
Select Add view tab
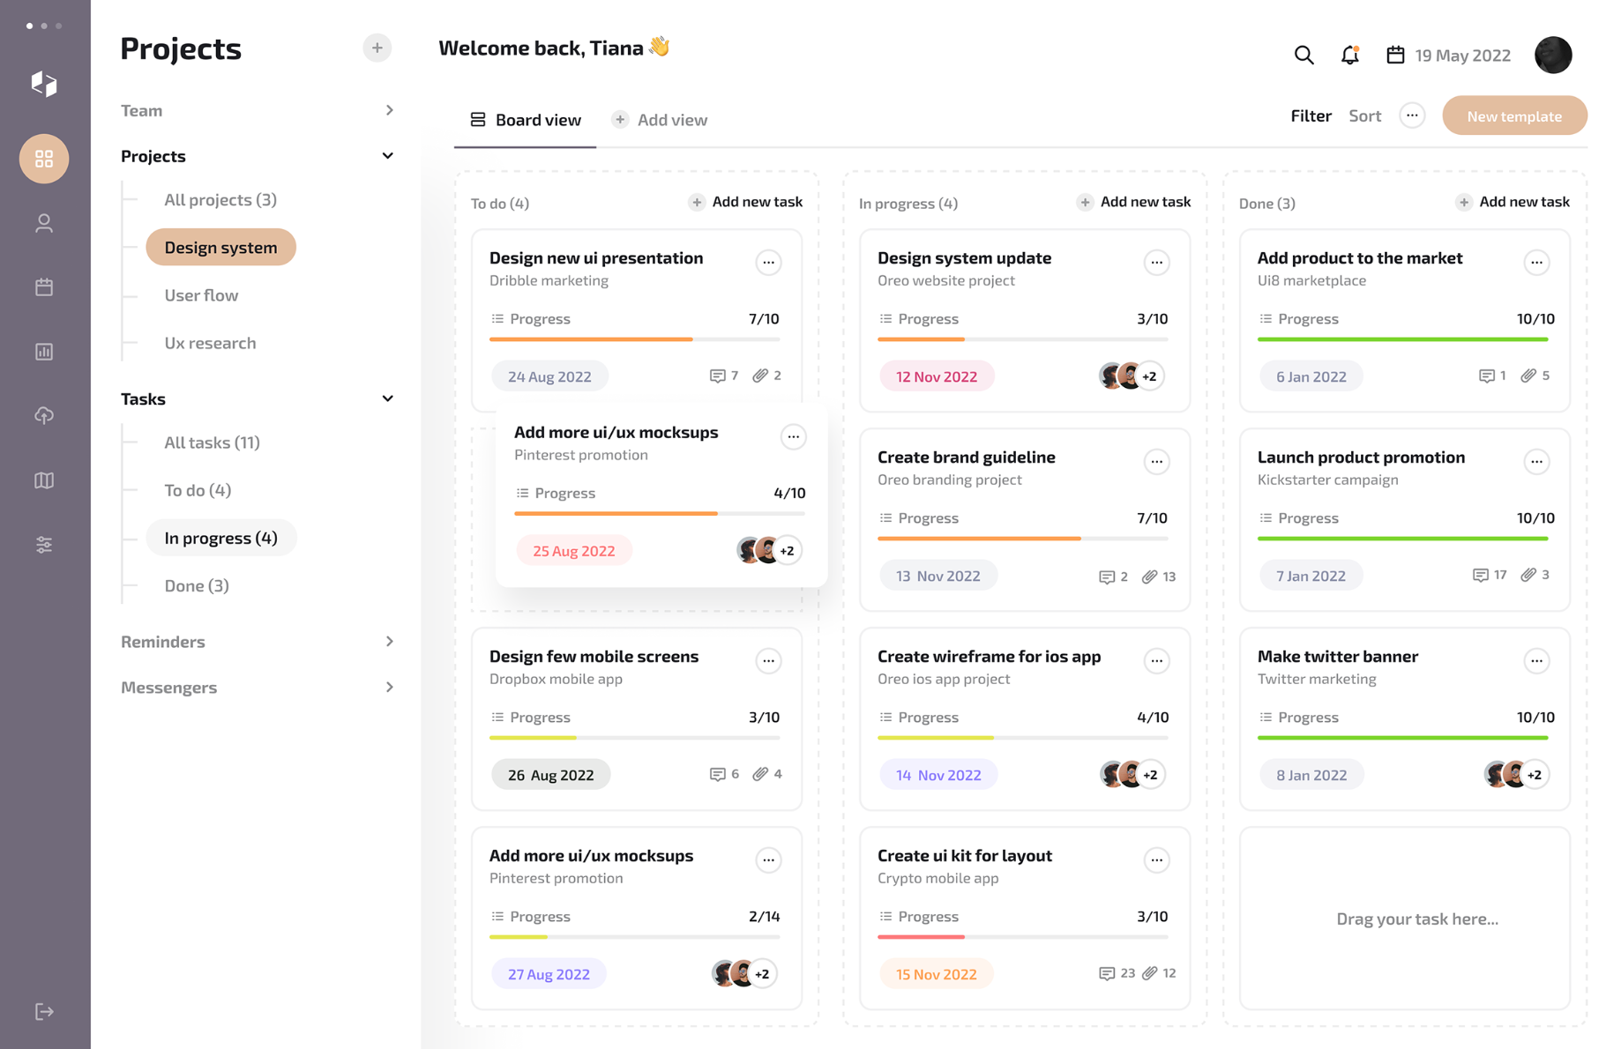pos(660,120)
